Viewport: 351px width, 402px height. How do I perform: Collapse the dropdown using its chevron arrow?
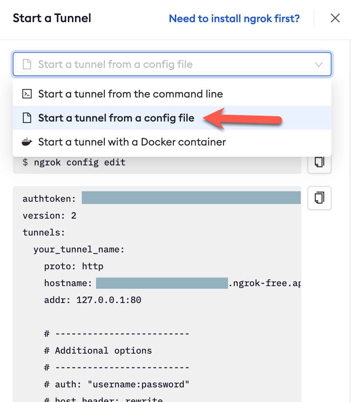point(319,64)
